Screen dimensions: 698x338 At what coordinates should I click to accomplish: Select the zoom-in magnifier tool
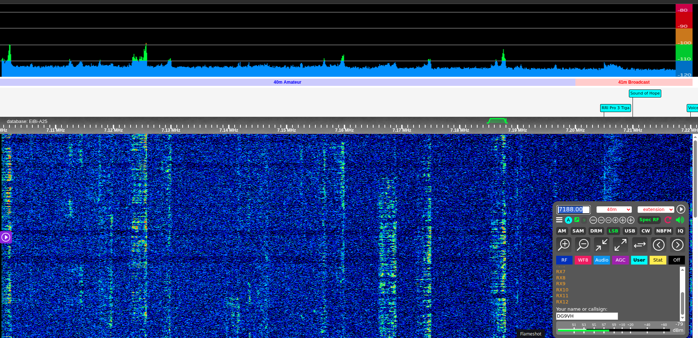(564, 244)
